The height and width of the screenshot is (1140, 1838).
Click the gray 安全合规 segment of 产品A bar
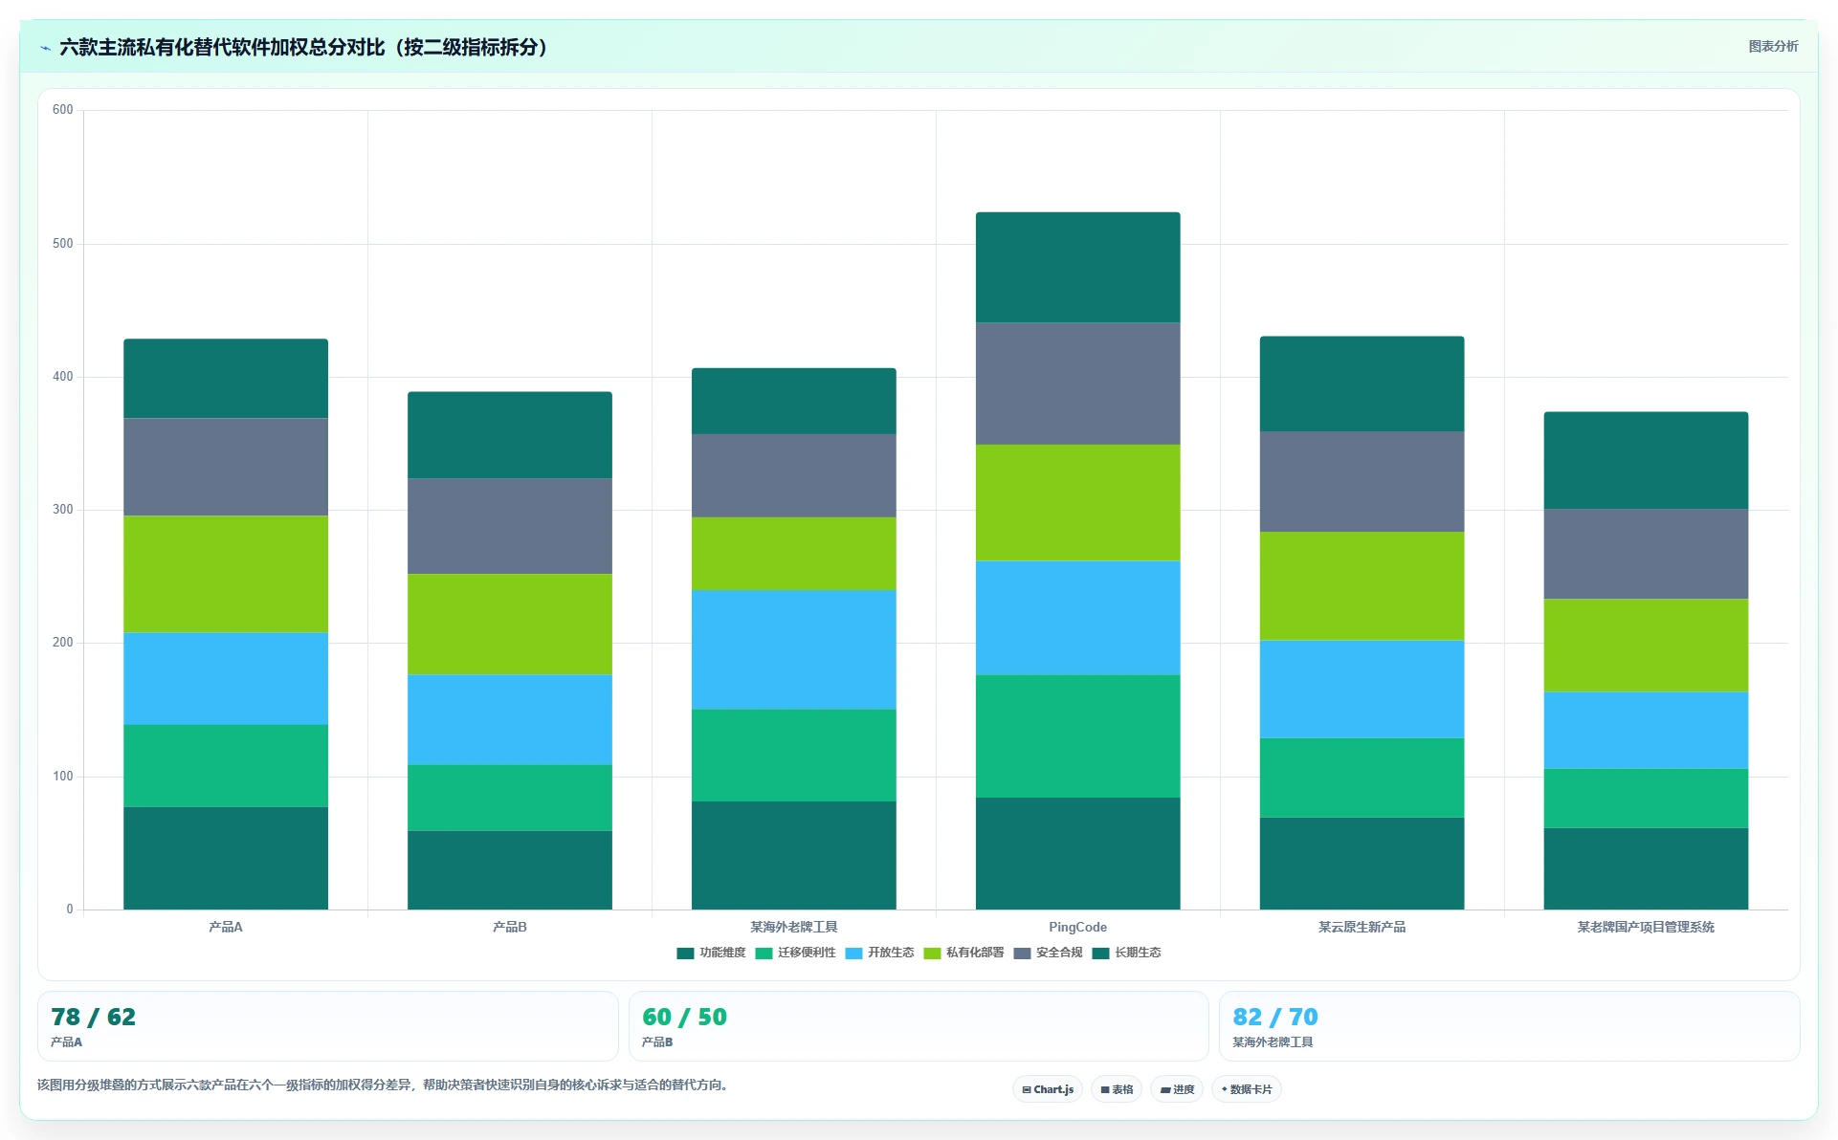226,468
